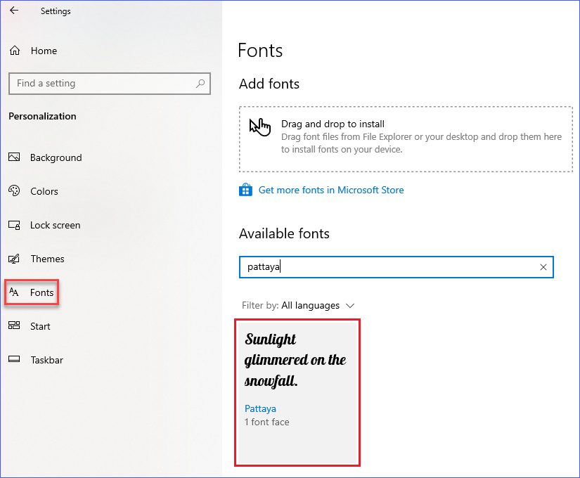Open the Lock screen settings page

pos(56,225)
